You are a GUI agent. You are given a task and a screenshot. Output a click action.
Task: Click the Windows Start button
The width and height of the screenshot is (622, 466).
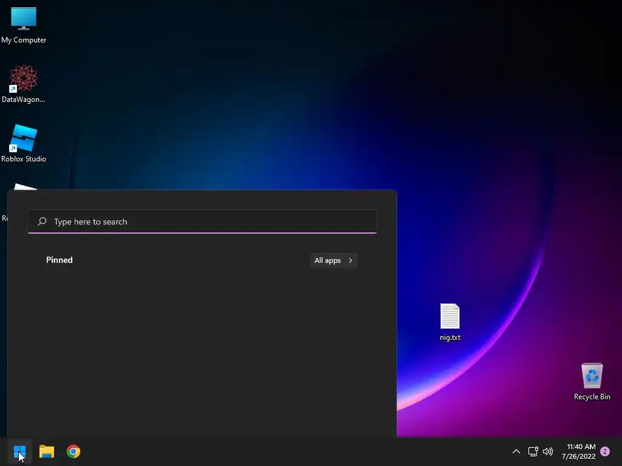19,451
